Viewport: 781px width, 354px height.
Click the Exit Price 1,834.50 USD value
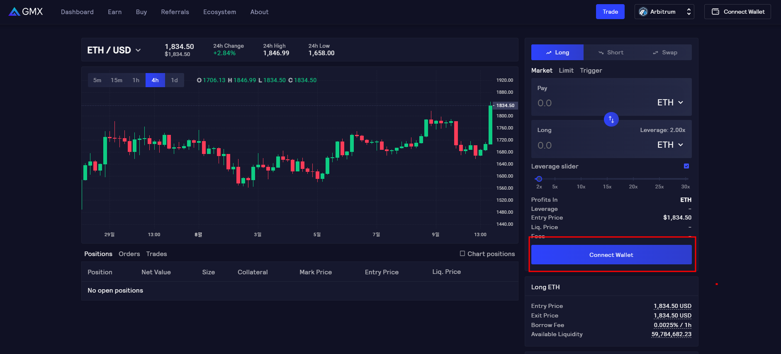673,315
